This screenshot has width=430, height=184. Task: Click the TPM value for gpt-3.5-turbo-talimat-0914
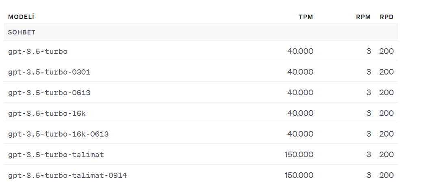coord(299,175)
